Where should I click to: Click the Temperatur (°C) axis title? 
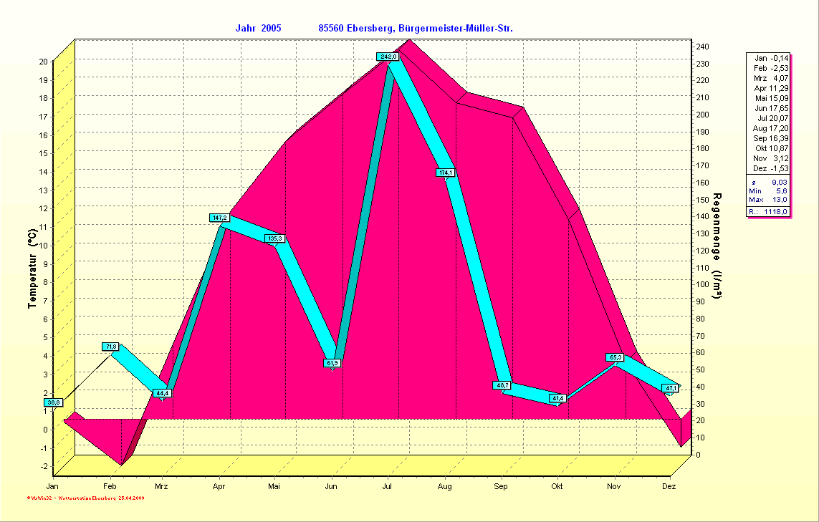(x=32, y=269)
